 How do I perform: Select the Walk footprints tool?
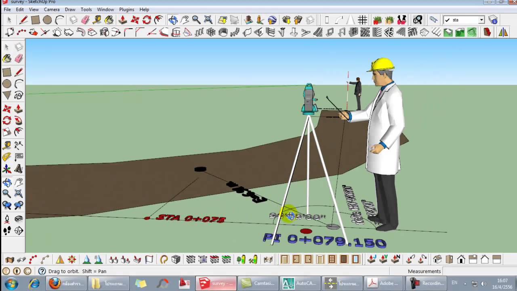7,231
